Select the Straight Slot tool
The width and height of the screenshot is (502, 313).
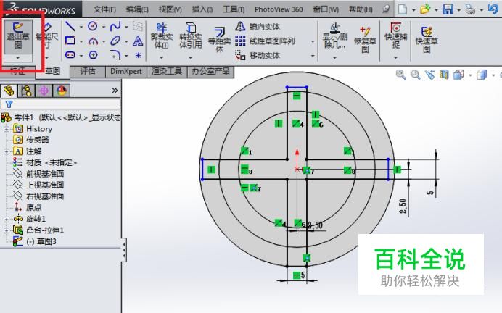point(70,55)
